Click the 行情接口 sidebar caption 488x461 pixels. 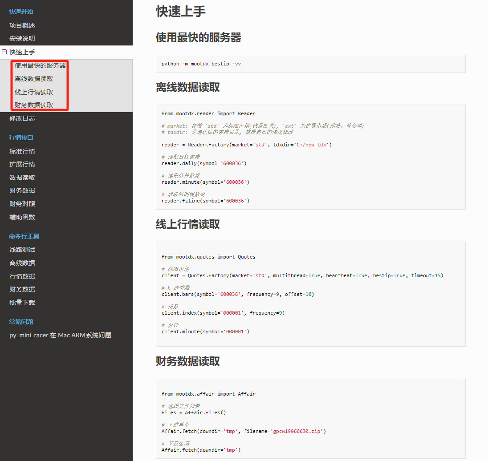[x=21, y=137]
